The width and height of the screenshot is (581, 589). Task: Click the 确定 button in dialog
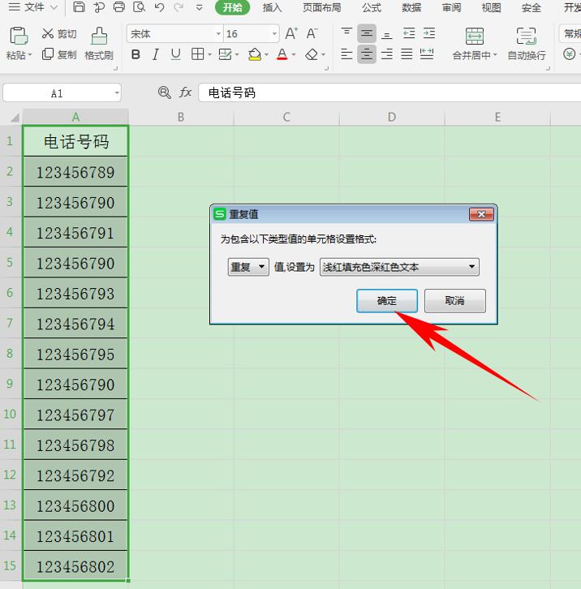[387, 300]
